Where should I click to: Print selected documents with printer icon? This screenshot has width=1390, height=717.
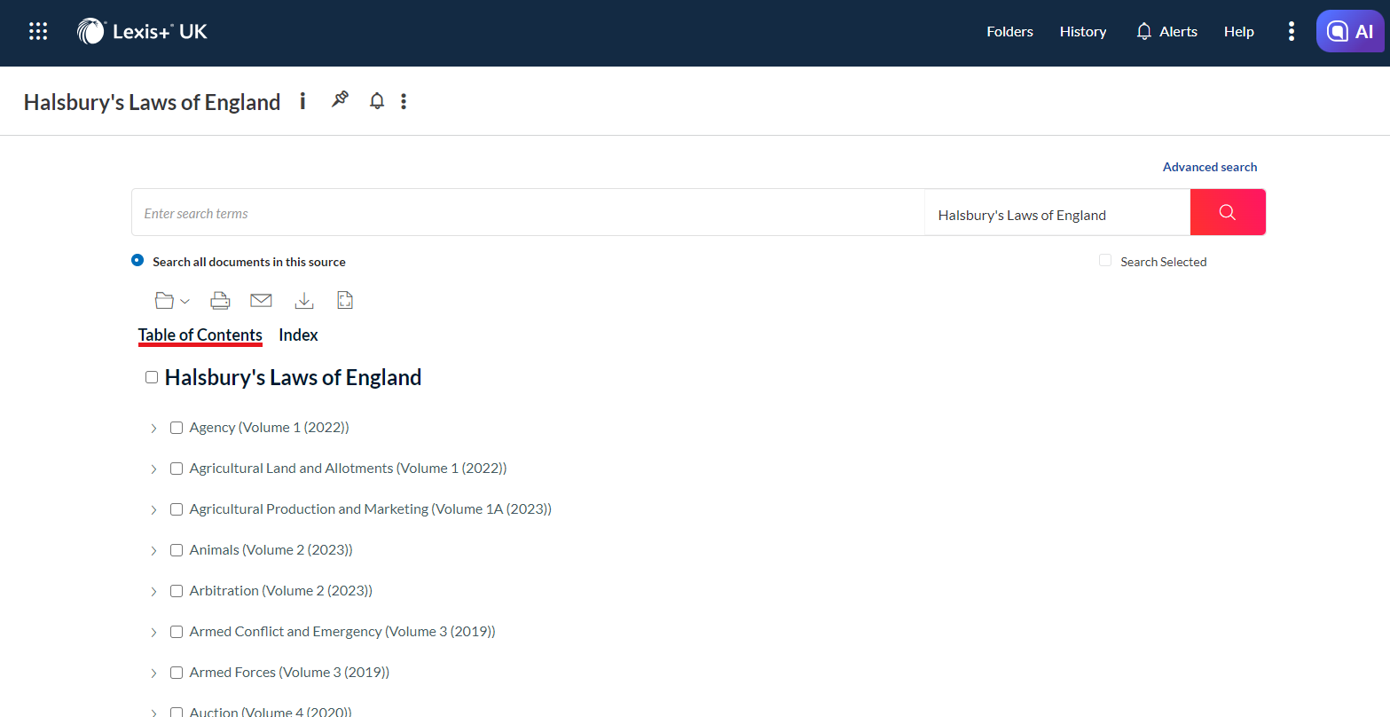coord(220,301)
